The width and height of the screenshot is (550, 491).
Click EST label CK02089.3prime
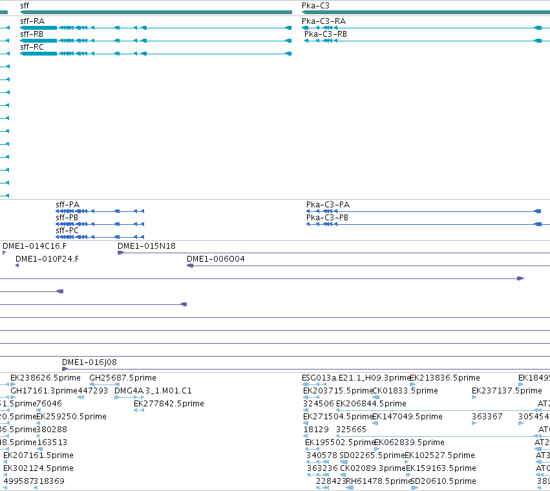(x=373, y=468)
